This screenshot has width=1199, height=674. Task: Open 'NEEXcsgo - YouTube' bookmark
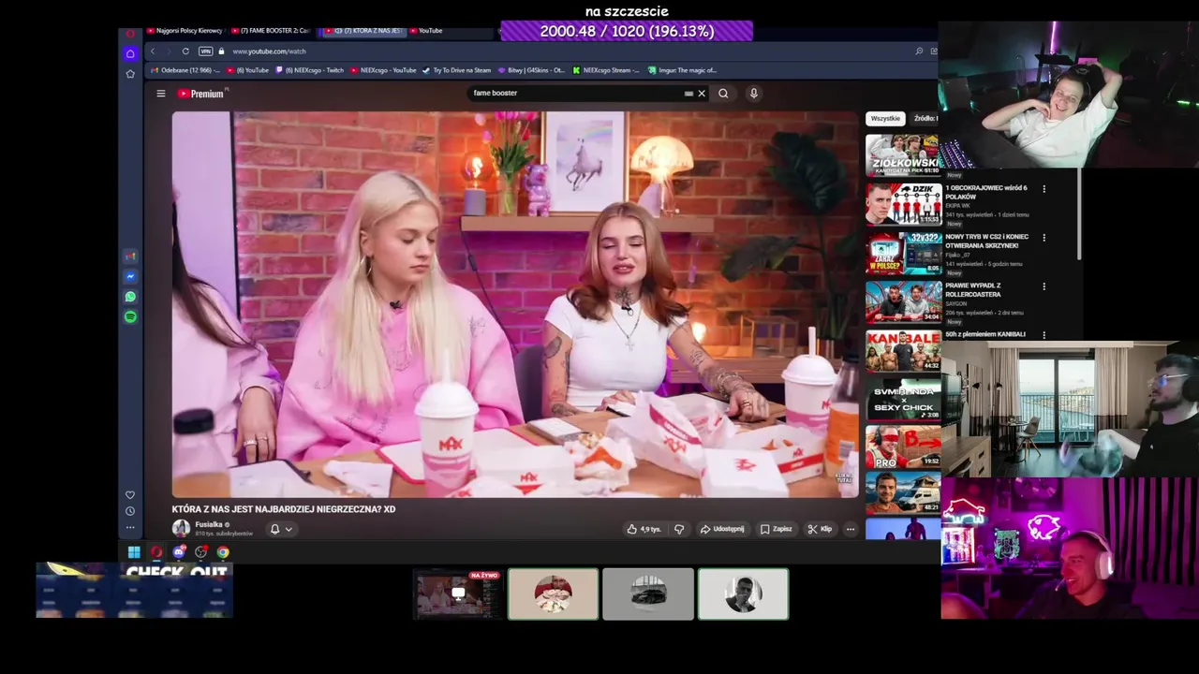click(383, 70)
